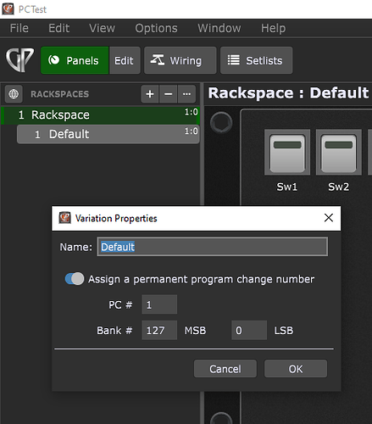Remove rackspace using the minus button

point(169,94)
